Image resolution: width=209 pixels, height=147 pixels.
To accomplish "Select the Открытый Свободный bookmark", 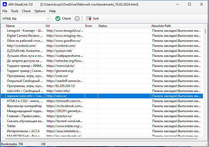I will [102, 81].
